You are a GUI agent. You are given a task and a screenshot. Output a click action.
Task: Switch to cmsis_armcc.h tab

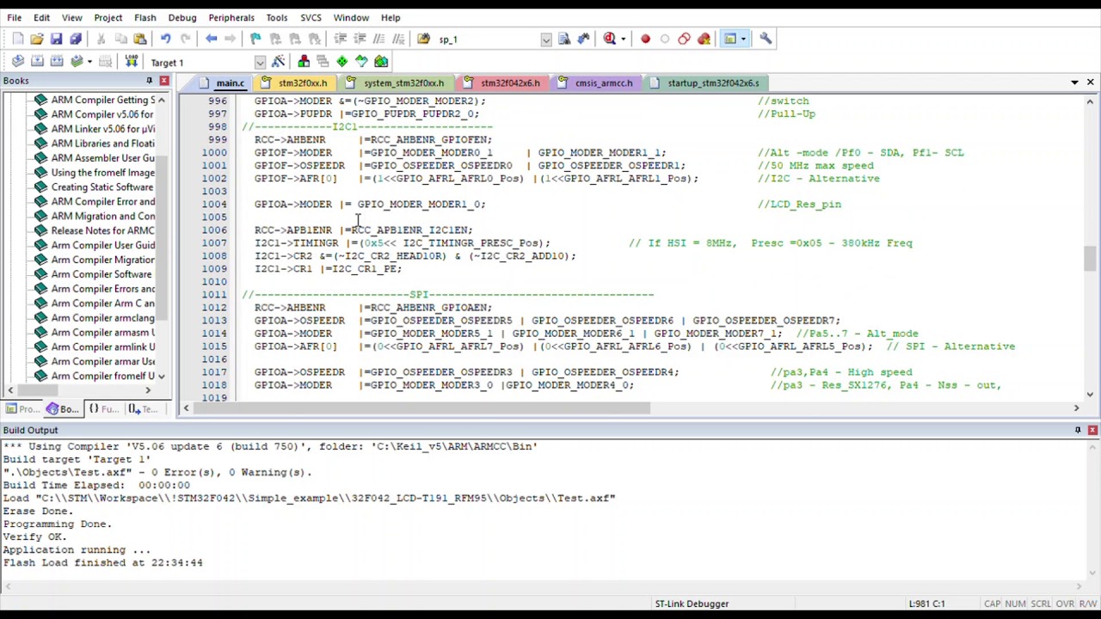pos(595,83)
